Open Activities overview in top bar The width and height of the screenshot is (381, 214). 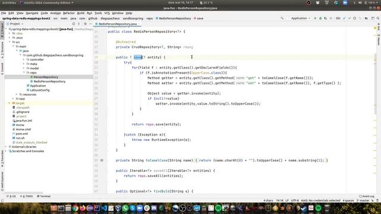pos(9,2)
